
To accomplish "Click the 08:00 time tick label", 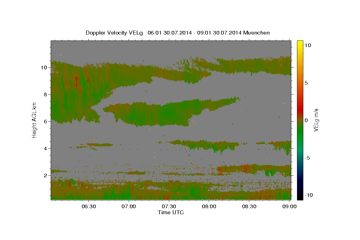I will (x=209, y=206).
